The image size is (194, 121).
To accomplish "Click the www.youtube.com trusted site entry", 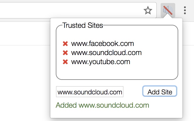I will tap(101, 62).
